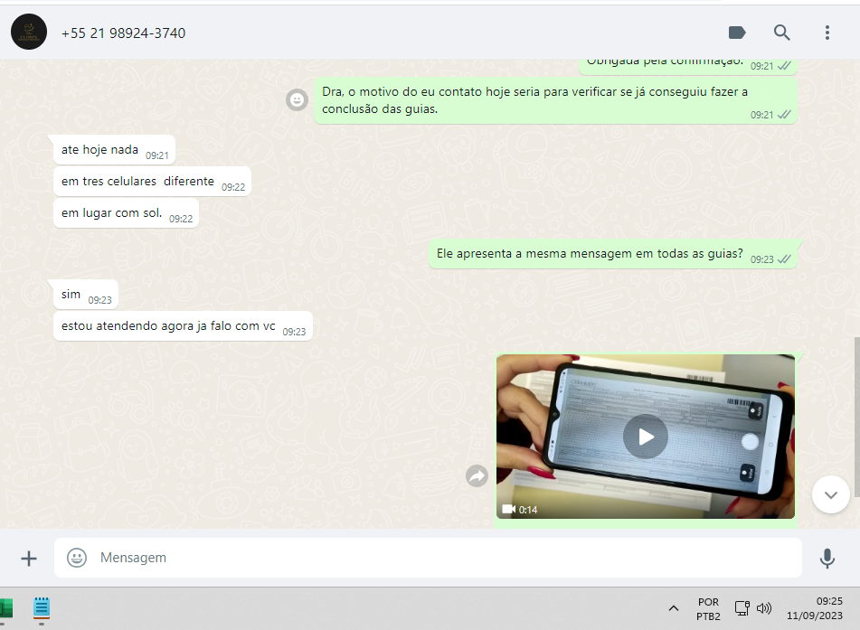Select the 'em tres celulares diferente' message
The height and width of the screenshot is (630, 860).
(152, 182)
